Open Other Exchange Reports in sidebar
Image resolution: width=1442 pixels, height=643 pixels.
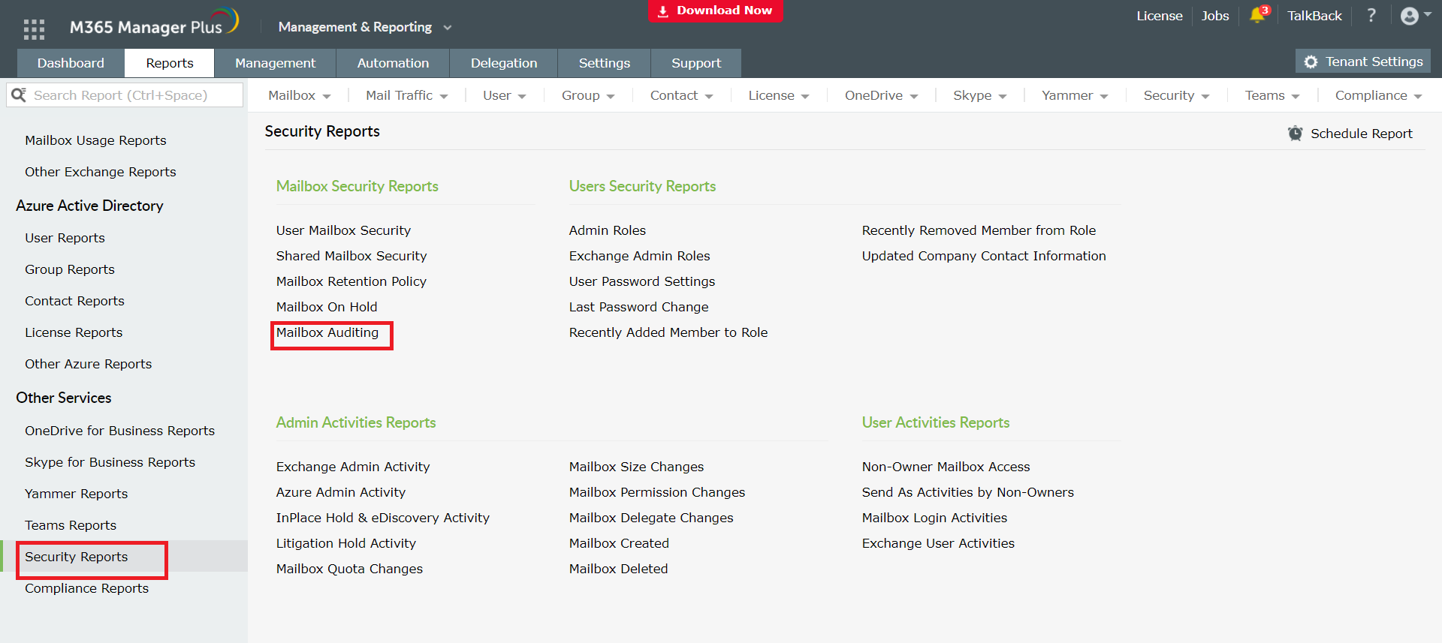pyautogui.click(x=101, y=172)
